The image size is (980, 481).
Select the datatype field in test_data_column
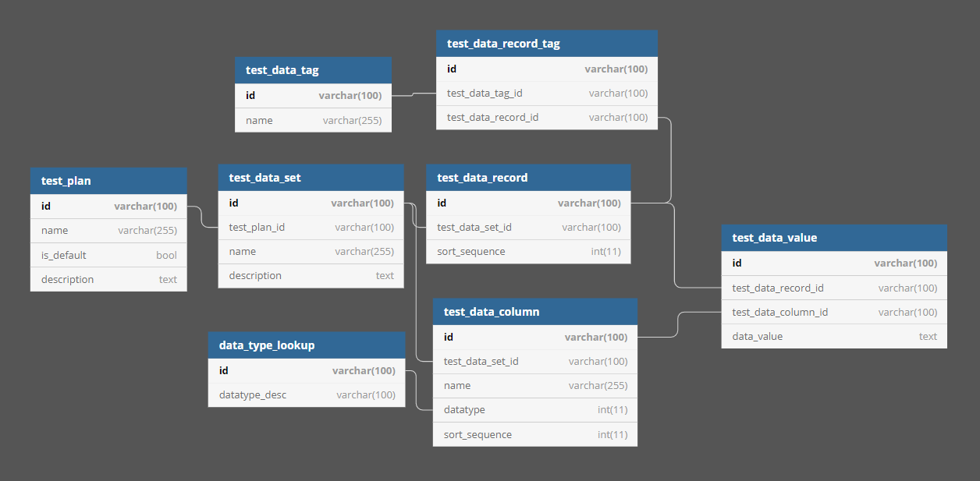click(534, 409)
